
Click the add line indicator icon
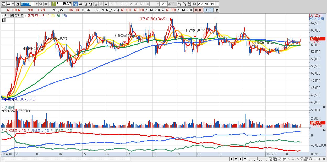click(x=184, y=4)
